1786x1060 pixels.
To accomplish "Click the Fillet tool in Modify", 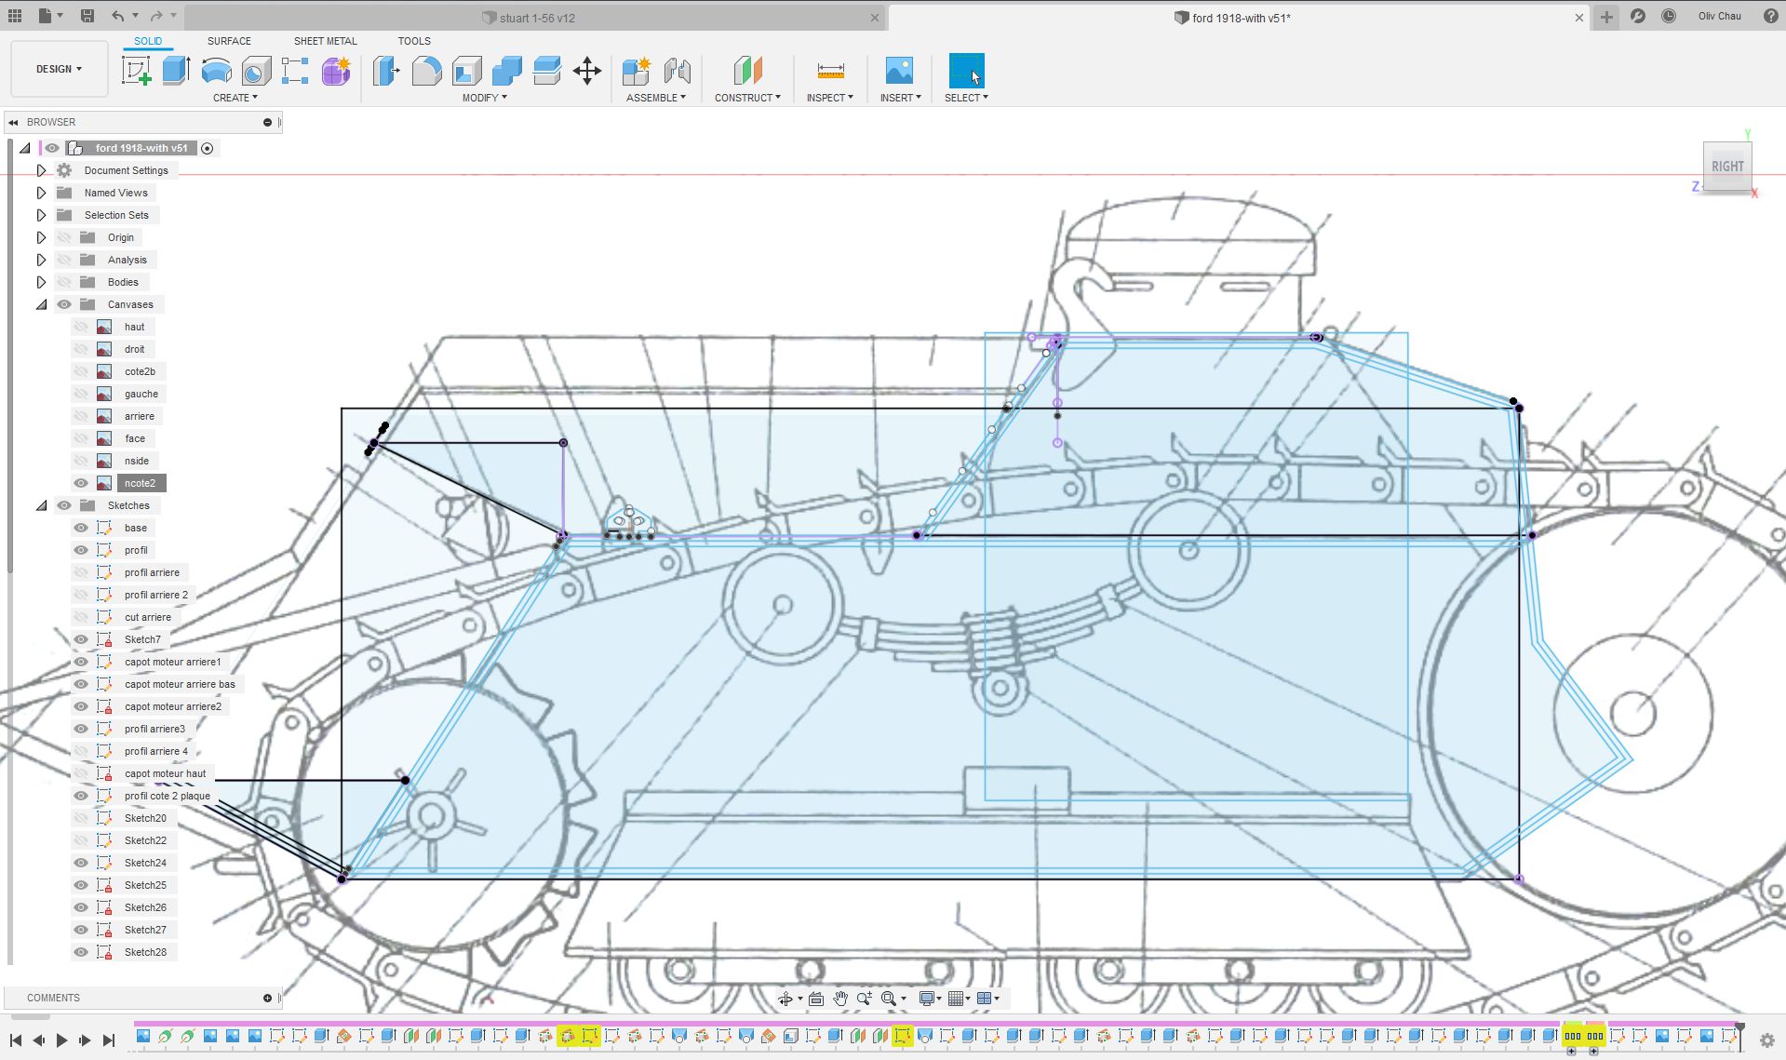I will pyautogui.click(x=426, y=71).
